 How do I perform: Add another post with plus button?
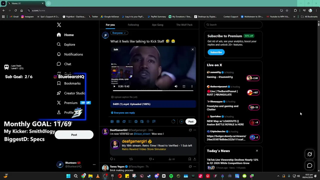point(181,121)
